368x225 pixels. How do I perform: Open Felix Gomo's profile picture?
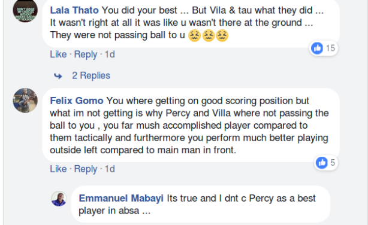[25, 101]
